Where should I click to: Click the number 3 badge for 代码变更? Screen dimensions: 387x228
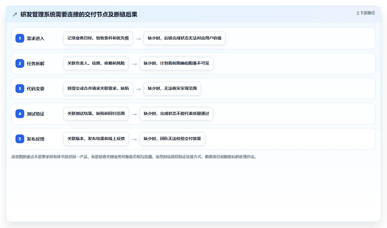(20, 89)
